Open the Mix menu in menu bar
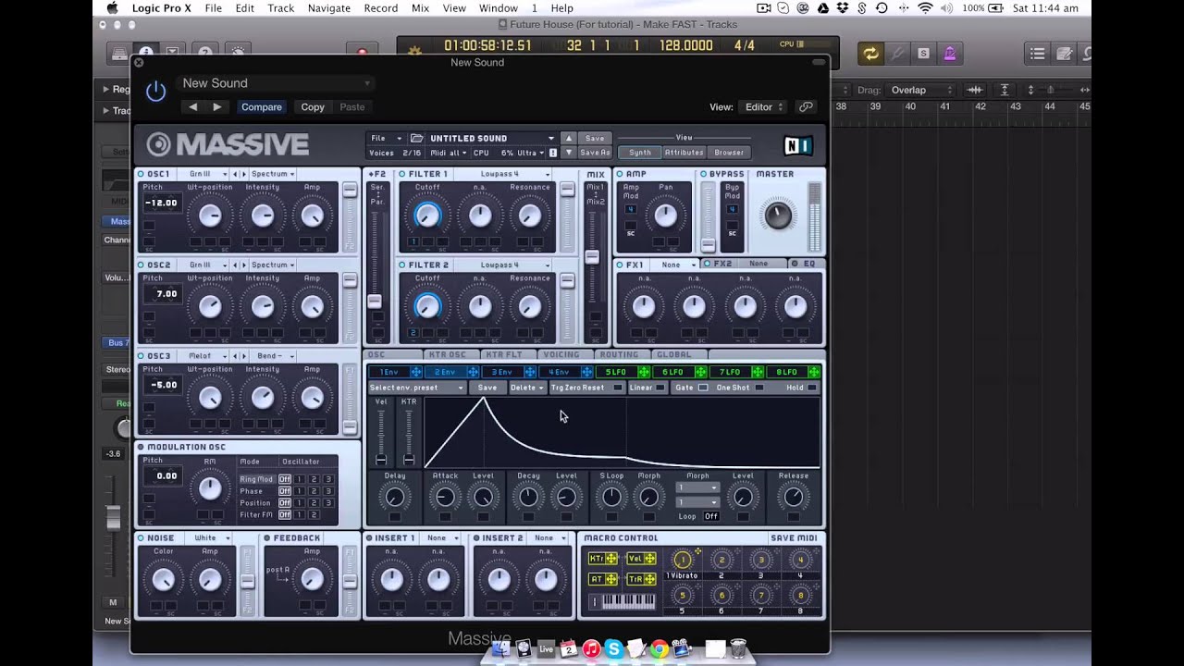Screen dimensions: 1184x666 pyautogui.click(x=420, y=8)
